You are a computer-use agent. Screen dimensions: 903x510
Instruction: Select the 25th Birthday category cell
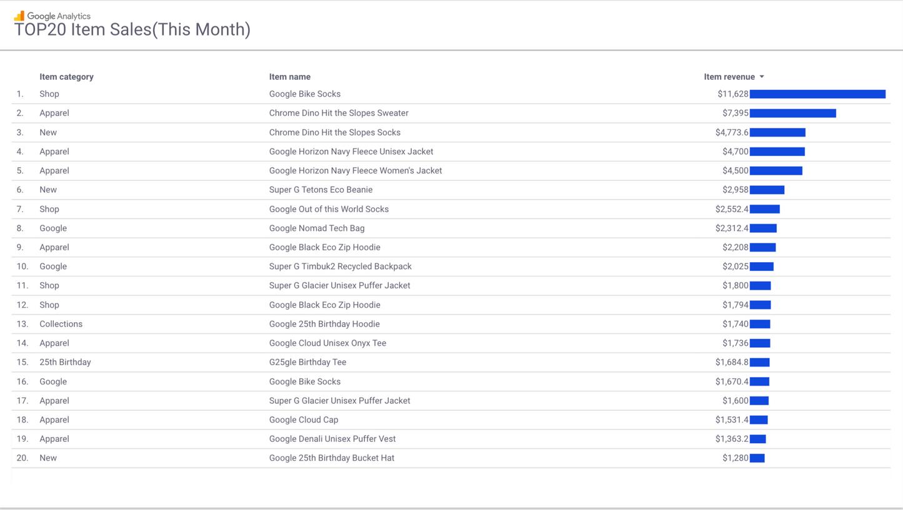click(65, 362)
